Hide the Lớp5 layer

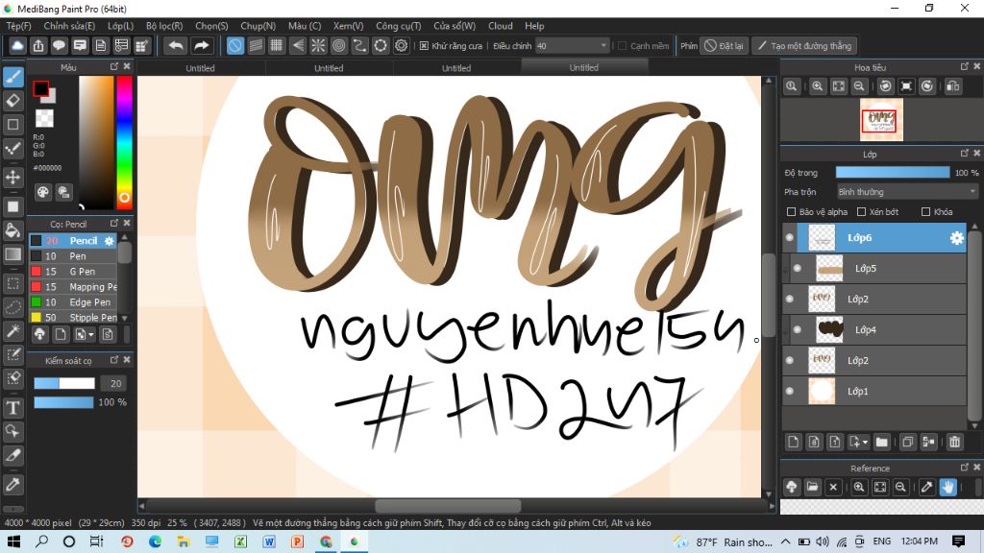(797, 269)
